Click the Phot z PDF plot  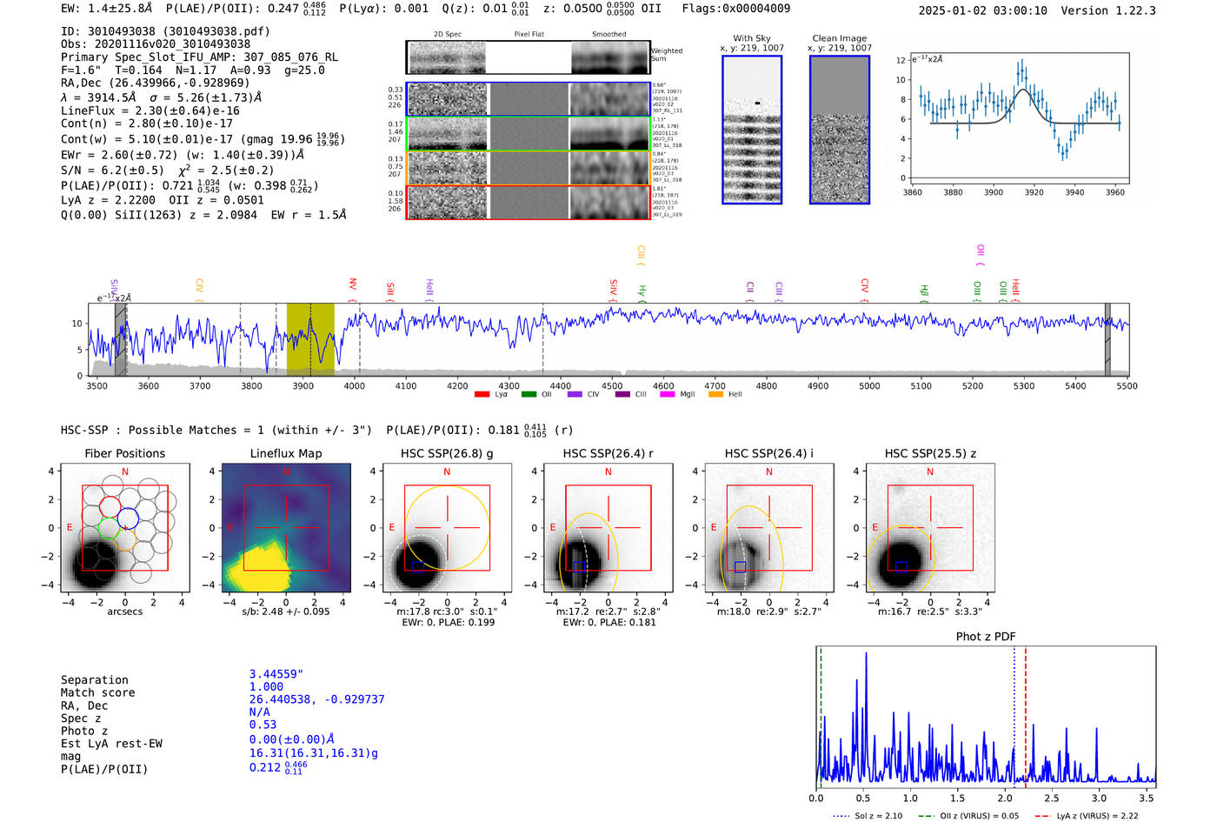tap(986, 717)
